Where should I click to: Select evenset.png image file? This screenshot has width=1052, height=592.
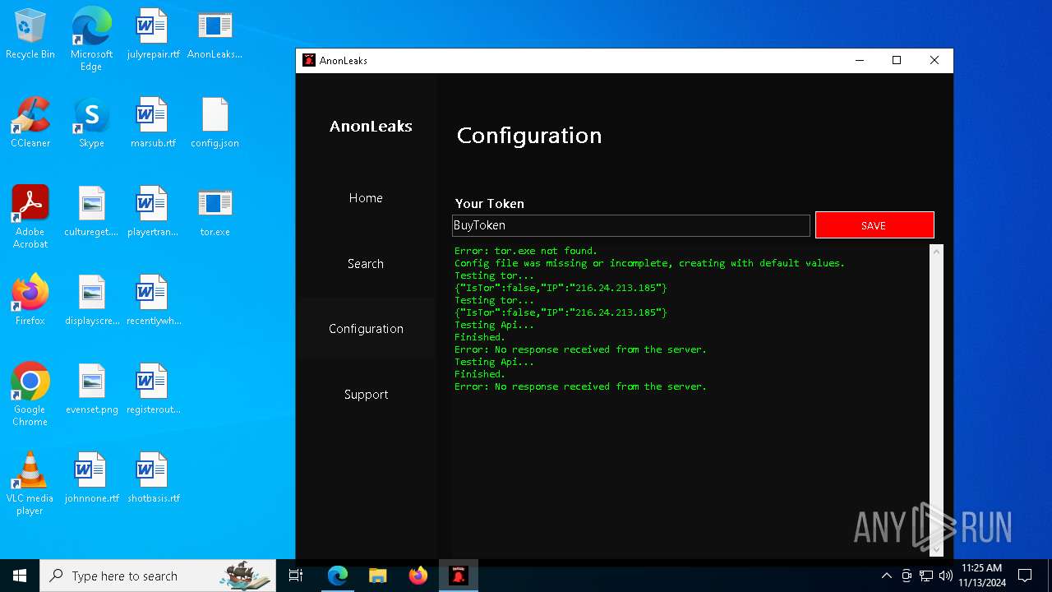click(91, 389)
